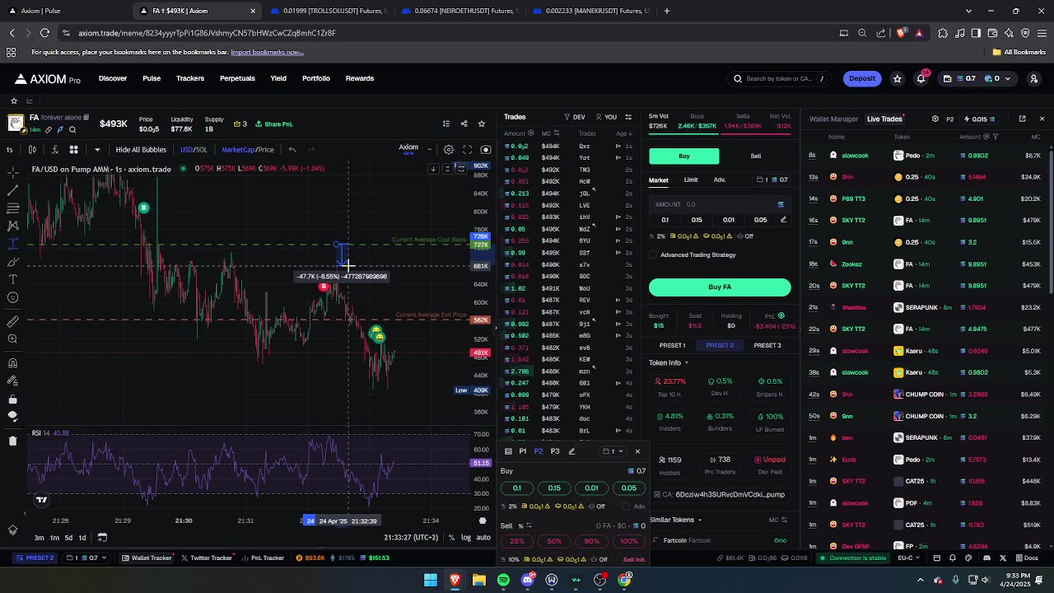Toggle USD/SOL currency display
The height and width of the screenshot is (593, 1054).
click(x=194, y=150)
